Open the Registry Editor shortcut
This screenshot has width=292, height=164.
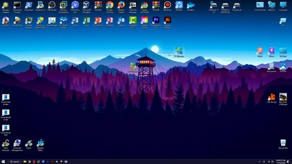(41, 145)
